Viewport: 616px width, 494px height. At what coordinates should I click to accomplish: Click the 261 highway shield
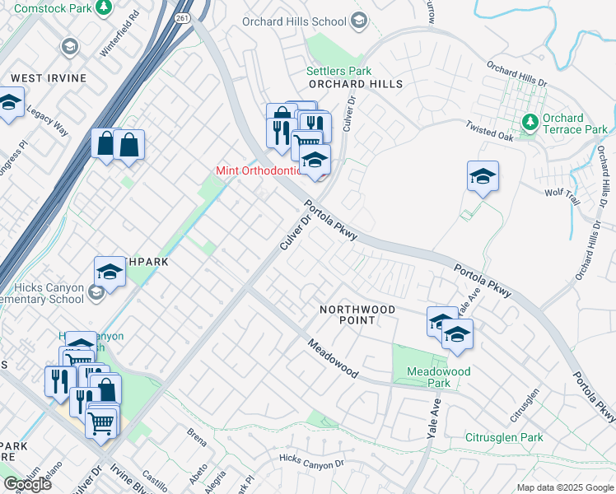[182, 18]
